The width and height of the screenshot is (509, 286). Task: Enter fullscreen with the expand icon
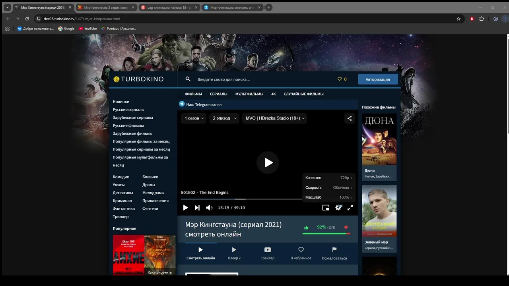[350, 208]
